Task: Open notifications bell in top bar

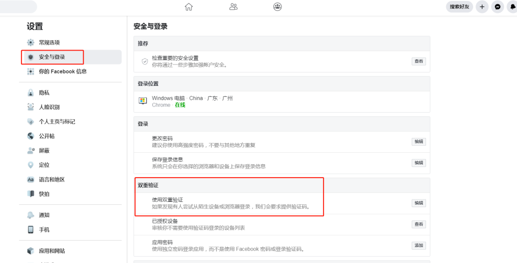Action: click(513, 7)
